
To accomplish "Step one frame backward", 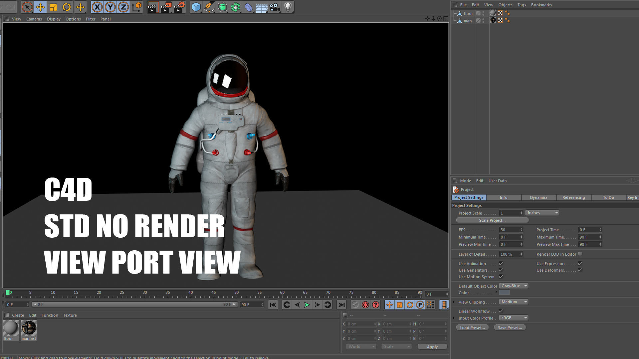I will pos(297,305).
